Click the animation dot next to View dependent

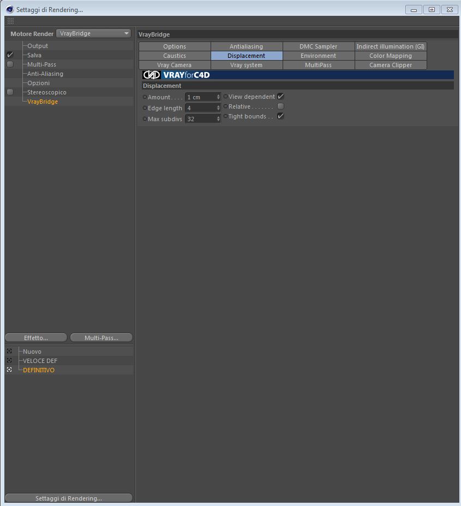tap(225, 96)
